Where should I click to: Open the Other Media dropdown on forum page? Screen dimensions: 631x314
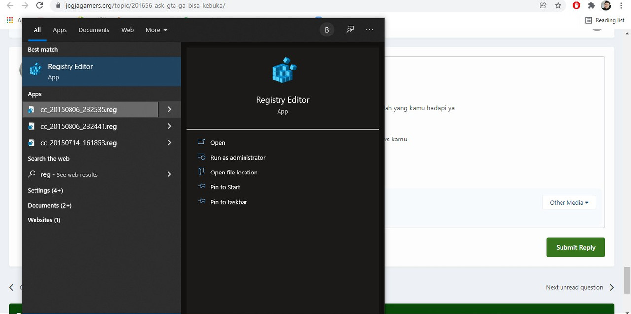(x=569, y=202)
